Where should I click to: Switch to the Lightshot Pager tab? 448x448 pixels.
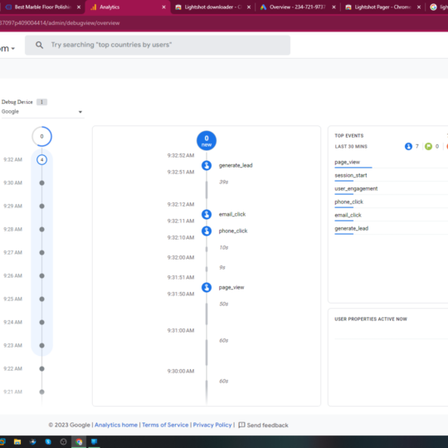coord(382,7)
